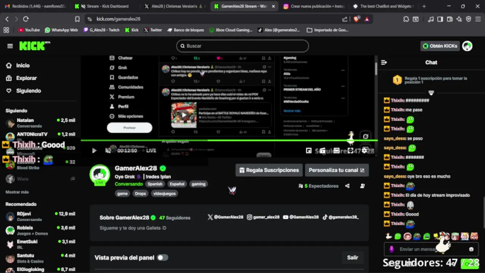Open recommended channel RDjavi

tap(40, 216)
